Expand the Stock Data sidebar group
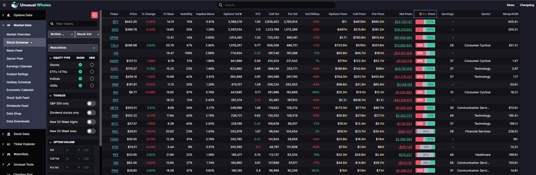Screen dimensions: 536x175 coord(3,134)
